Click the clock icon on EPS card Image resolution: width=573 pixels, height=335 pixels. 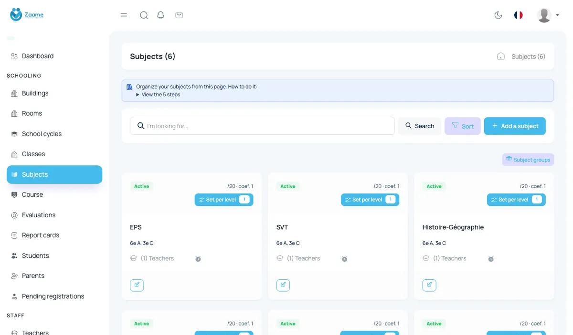(198, 259)
